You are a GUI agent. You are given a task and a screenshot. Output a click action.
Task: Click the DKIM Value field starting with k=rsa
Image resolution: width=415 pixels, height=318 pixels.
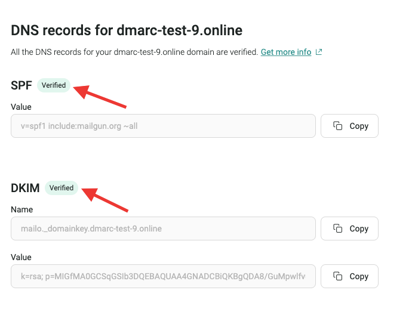point(163,276)
